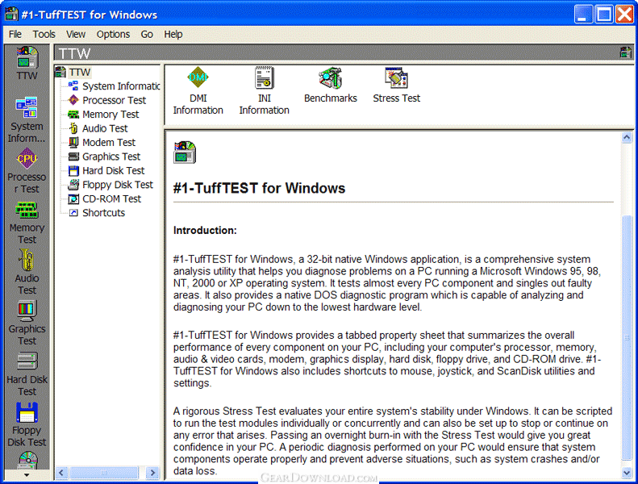
Task: Open the View menu
Action: pos(76,34)
